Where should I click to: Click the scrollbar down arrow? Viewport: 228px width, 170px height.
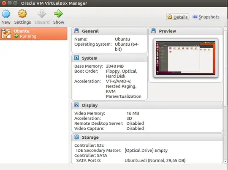pyautogui.click(x=225, y=162)
